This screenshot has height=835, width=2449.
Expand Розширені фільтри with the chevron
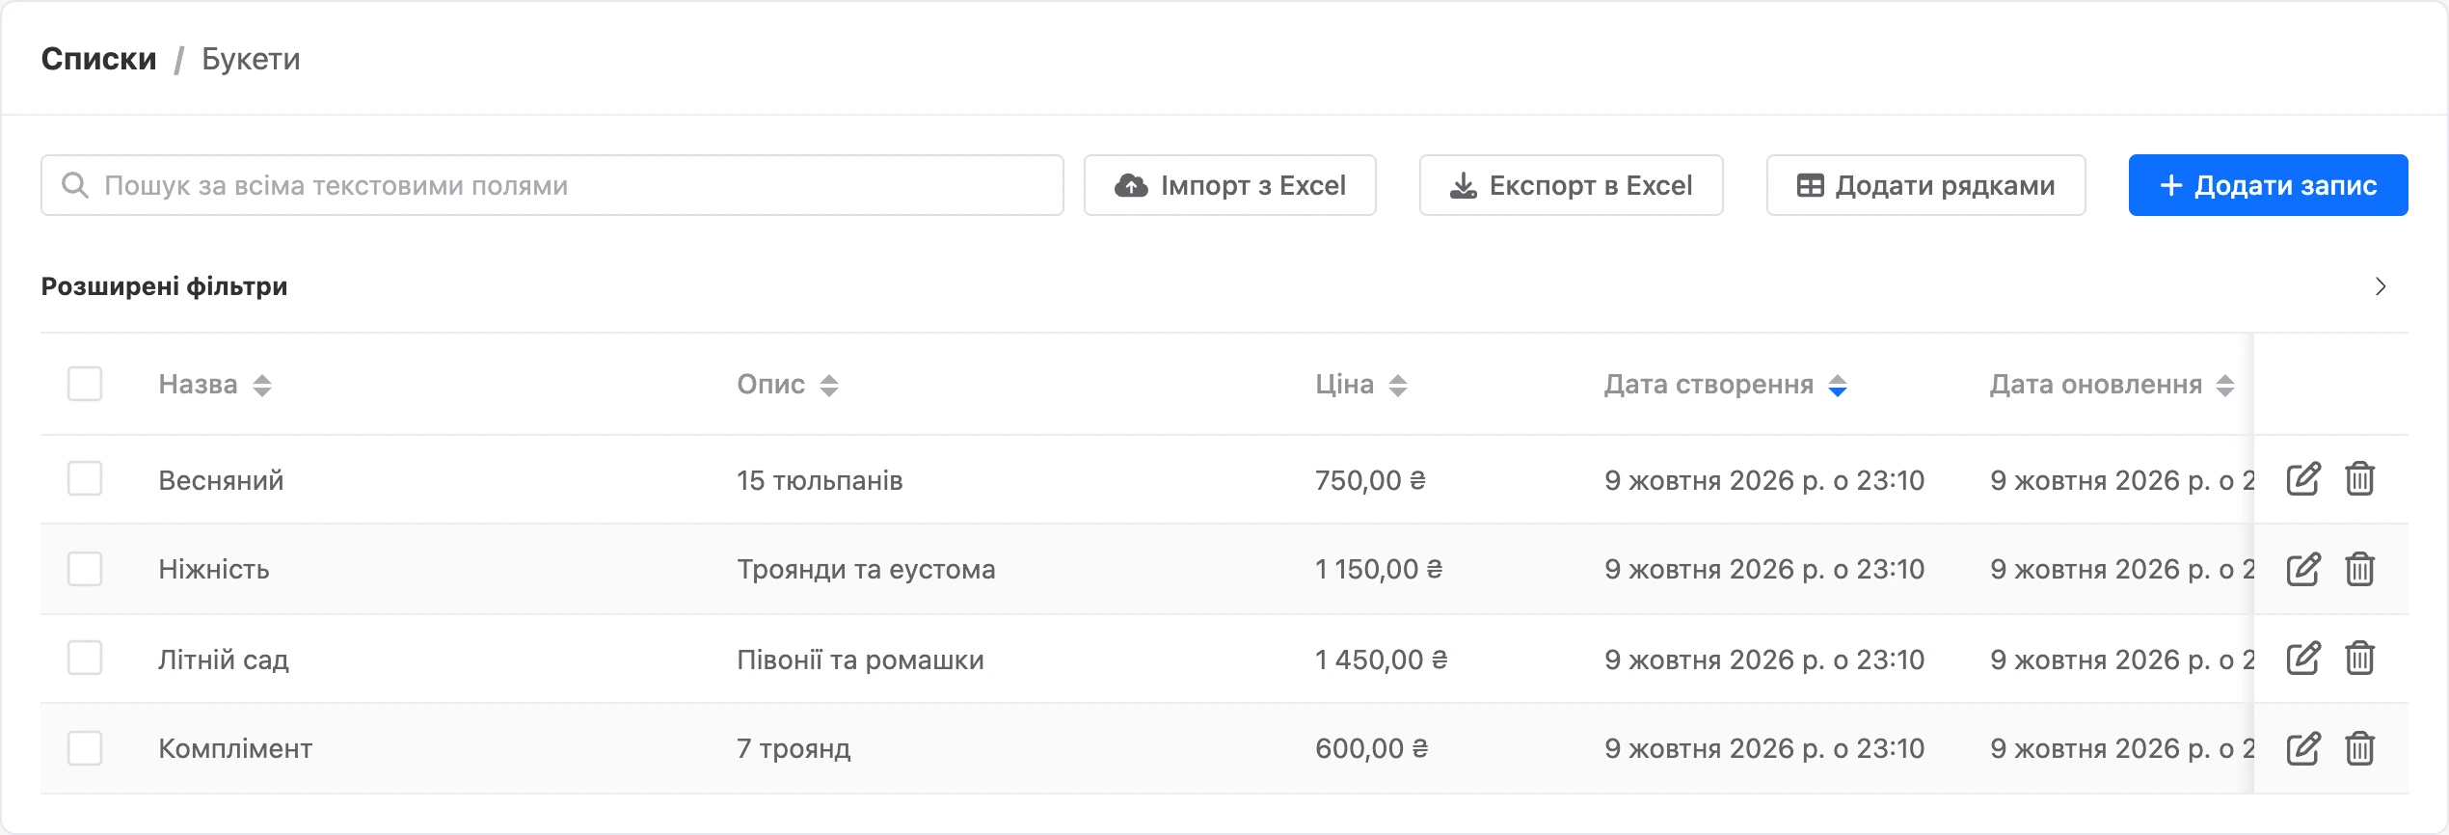tap(2381, 286)
